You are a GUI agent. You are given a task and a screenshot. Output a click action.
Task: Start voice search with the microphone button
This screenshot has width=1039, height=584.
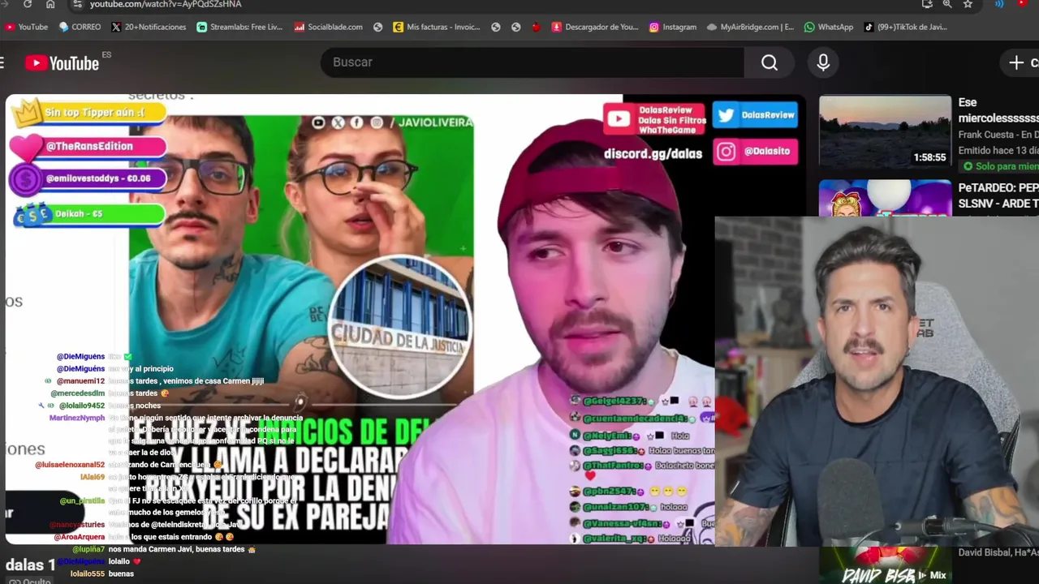(x=823, y=62)
